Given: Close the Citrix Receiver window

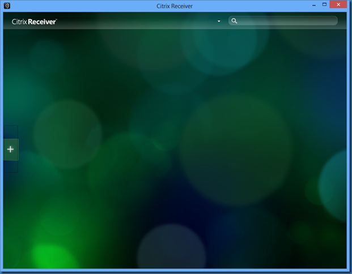Looking at the screenshot, I should click(338, 5).
